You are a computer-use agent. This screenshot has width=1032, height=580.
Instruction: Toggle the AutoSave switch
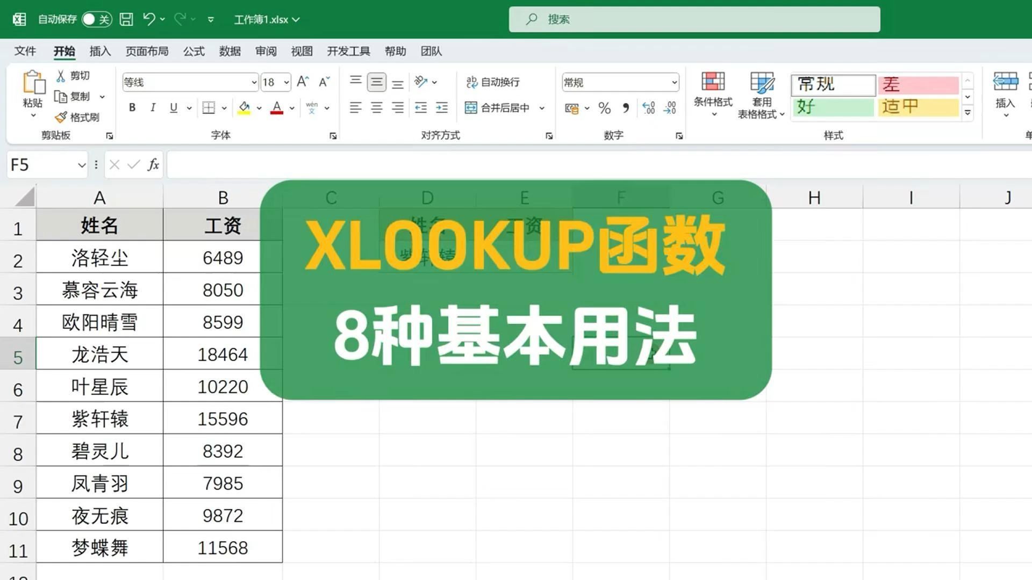tap(97, 19)
